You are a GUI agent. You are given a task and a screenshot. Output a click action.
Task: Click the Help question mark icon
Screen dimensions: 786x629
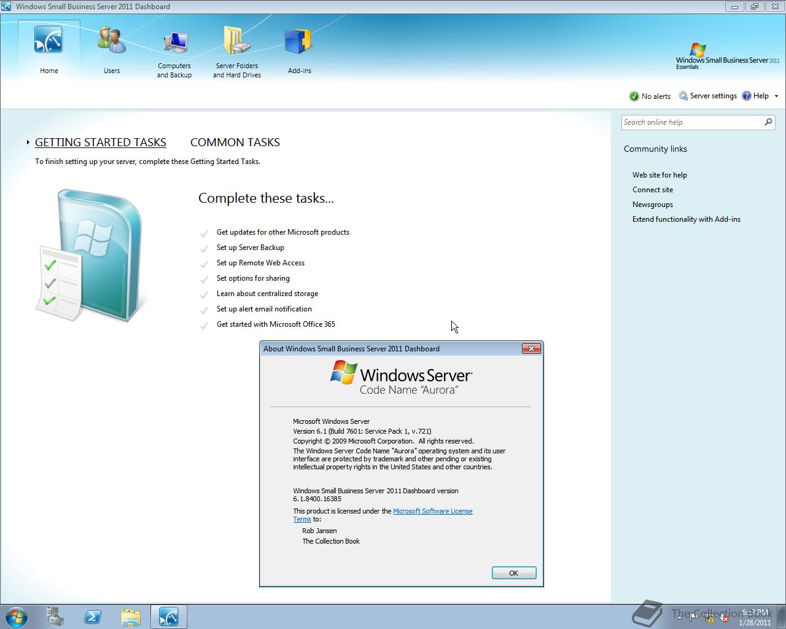pos(747,96)
